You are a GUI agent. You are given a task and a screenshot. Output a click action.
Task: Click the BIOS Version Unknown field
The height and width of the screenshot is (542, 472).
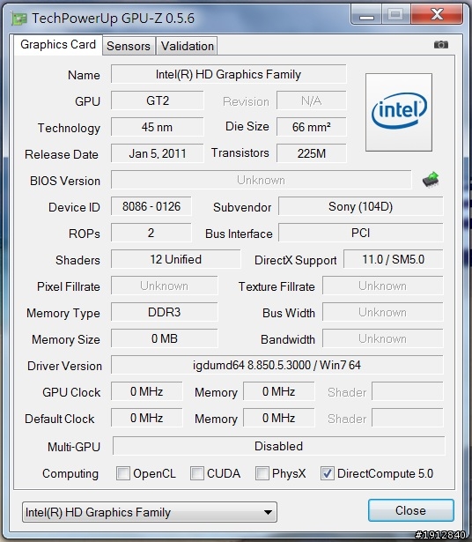[262, 180]
